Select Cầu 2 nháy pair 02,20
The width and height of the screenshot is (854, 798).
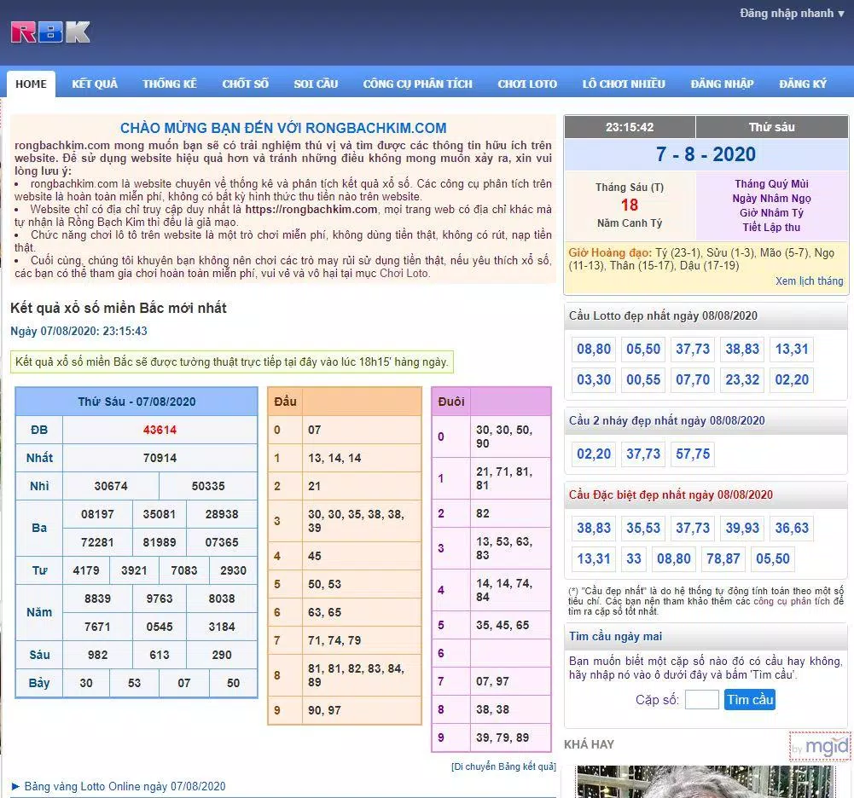[594, 454]
